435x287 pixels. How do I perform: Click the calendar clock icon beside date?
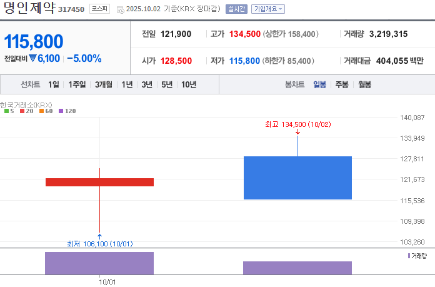point(120,10)
